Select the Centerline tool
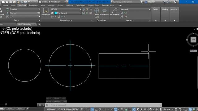The width and height of the screenshot is (198, 111). 104,12
